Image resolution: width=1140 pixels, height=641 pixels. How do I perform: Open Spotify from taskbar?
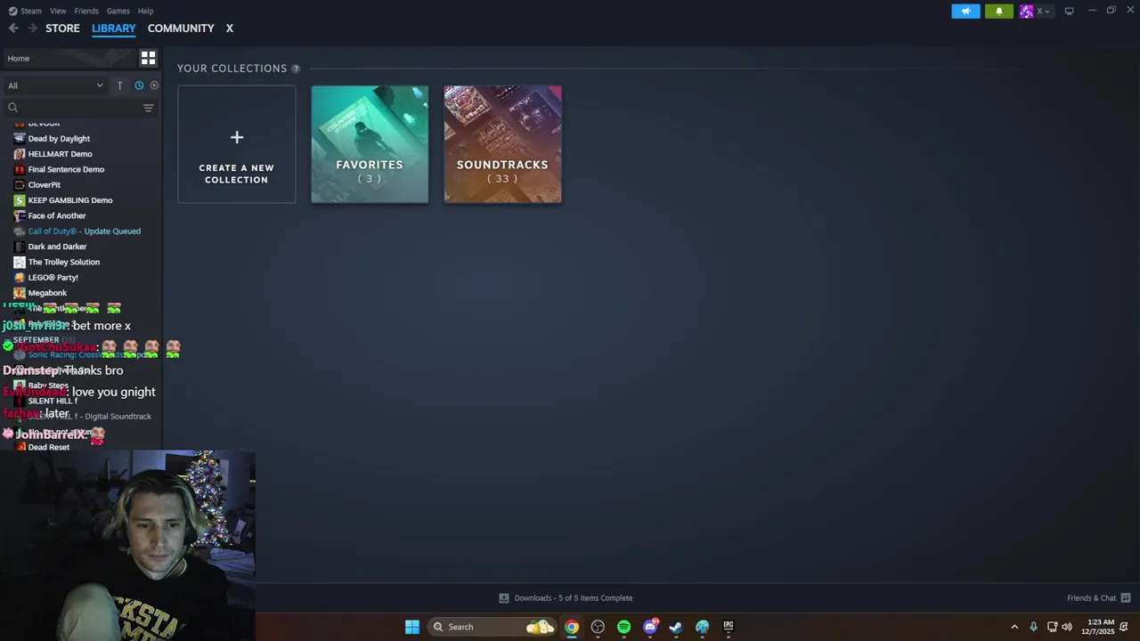point(623,627)
